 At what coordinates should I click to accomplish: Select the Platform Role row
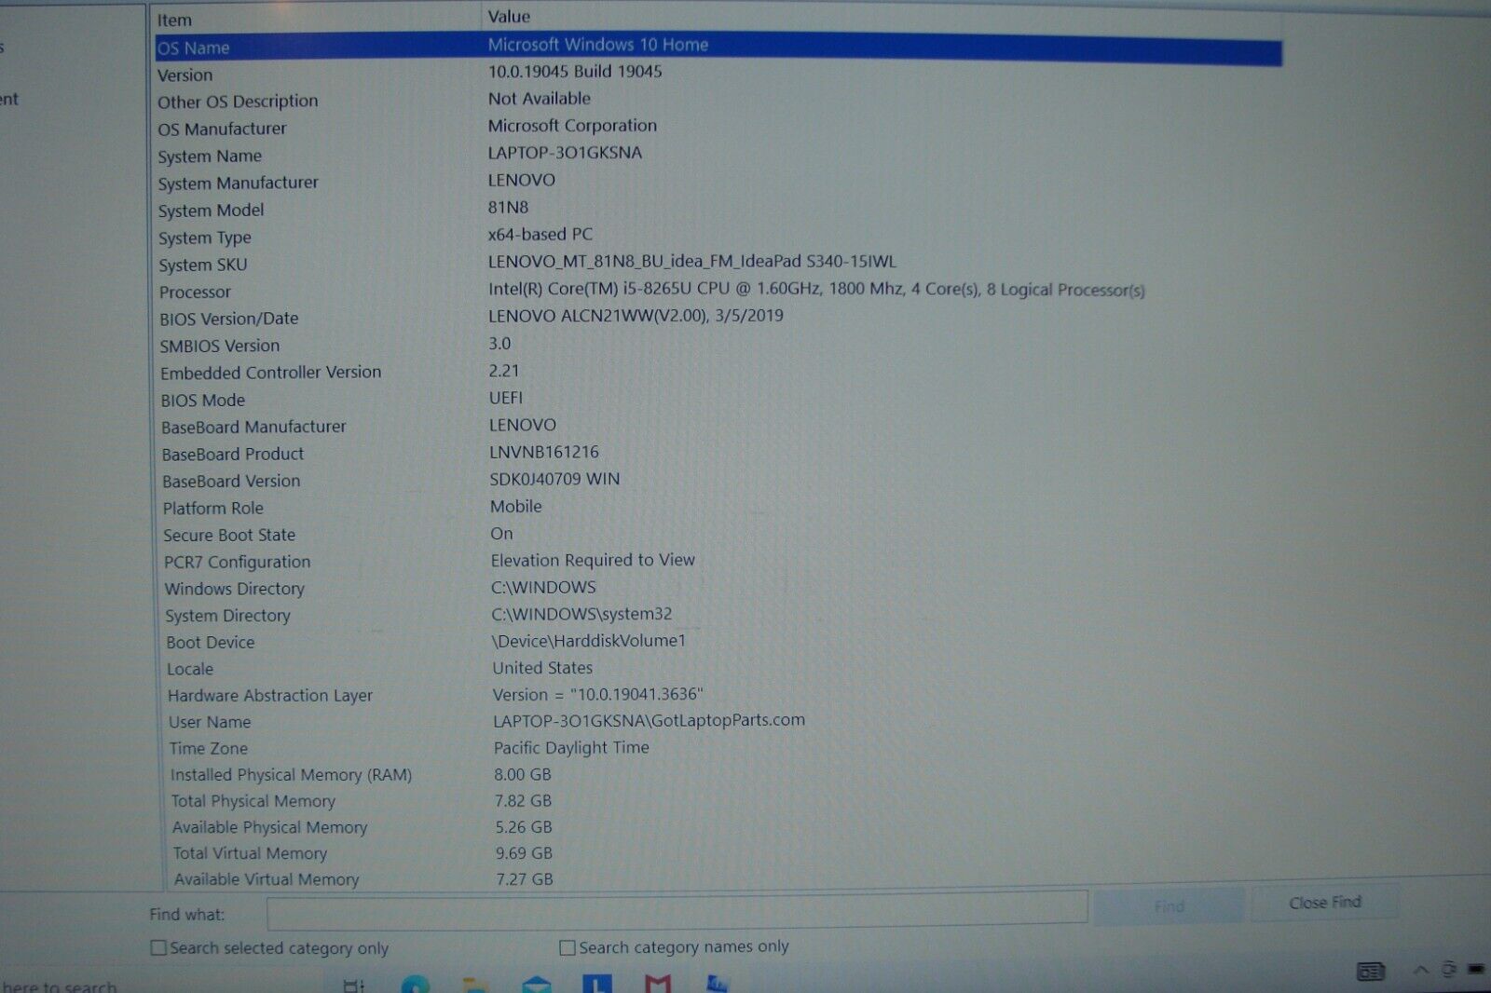718,508
